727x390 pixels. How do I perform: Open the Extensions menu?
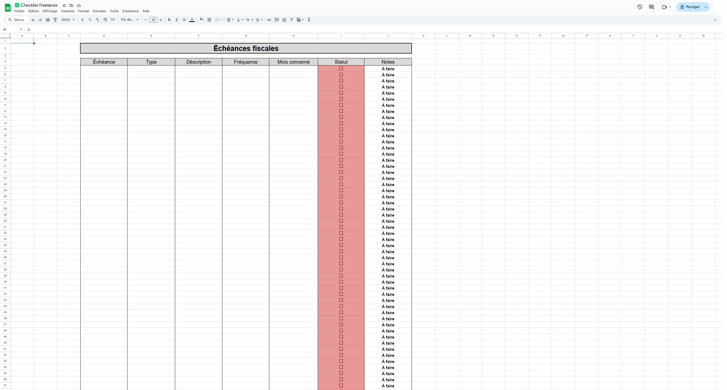pyautogui.click(x=130, y=11)
